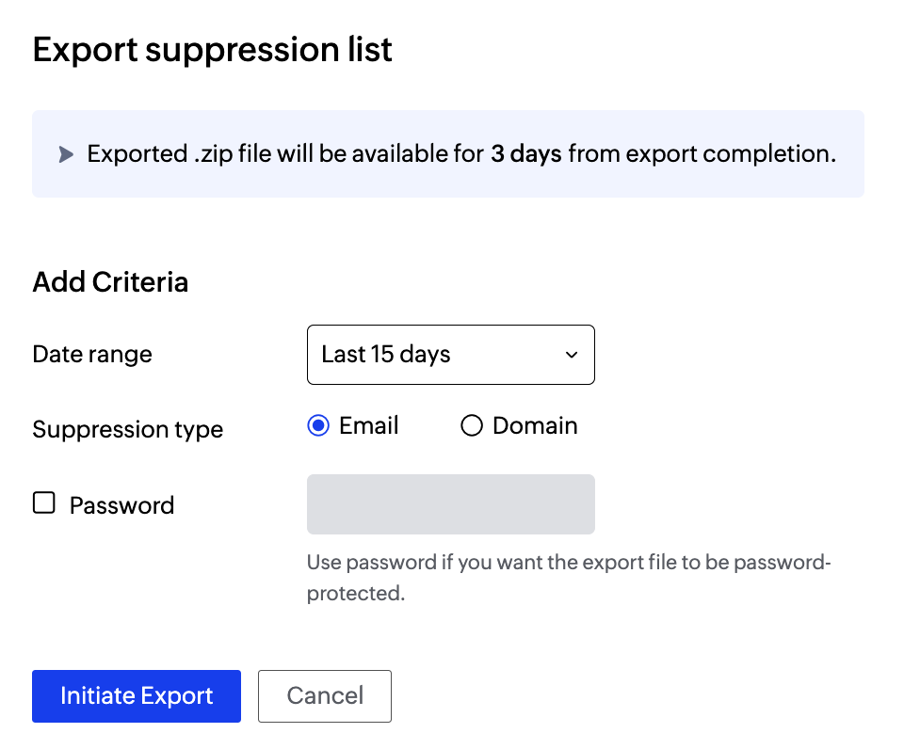Image resolution: width=904 pixels, height=749 pixels.
Task: Enable the Password checkbox
Action: 44,503
